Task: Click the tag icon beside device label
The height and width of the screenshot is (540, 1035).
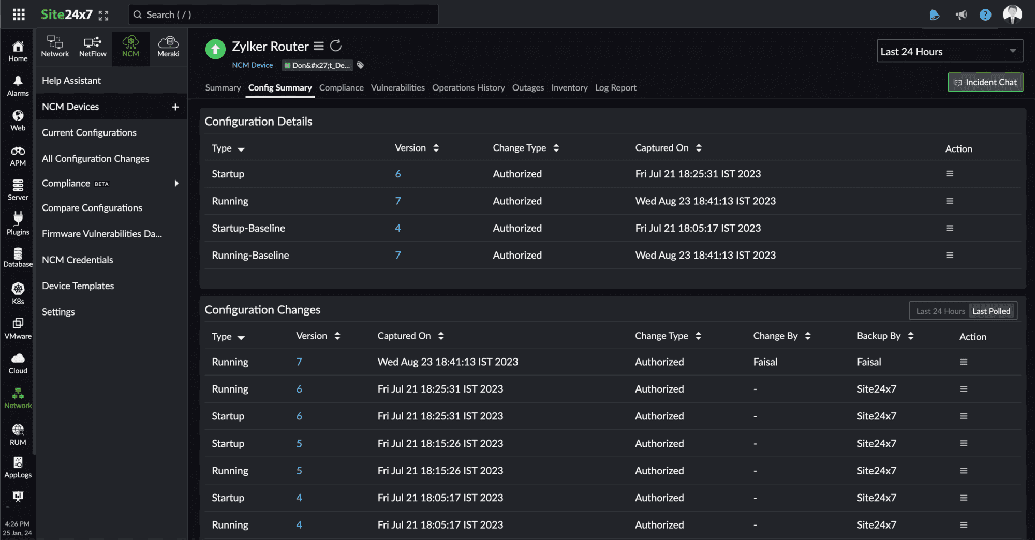Action: [361, 65]
